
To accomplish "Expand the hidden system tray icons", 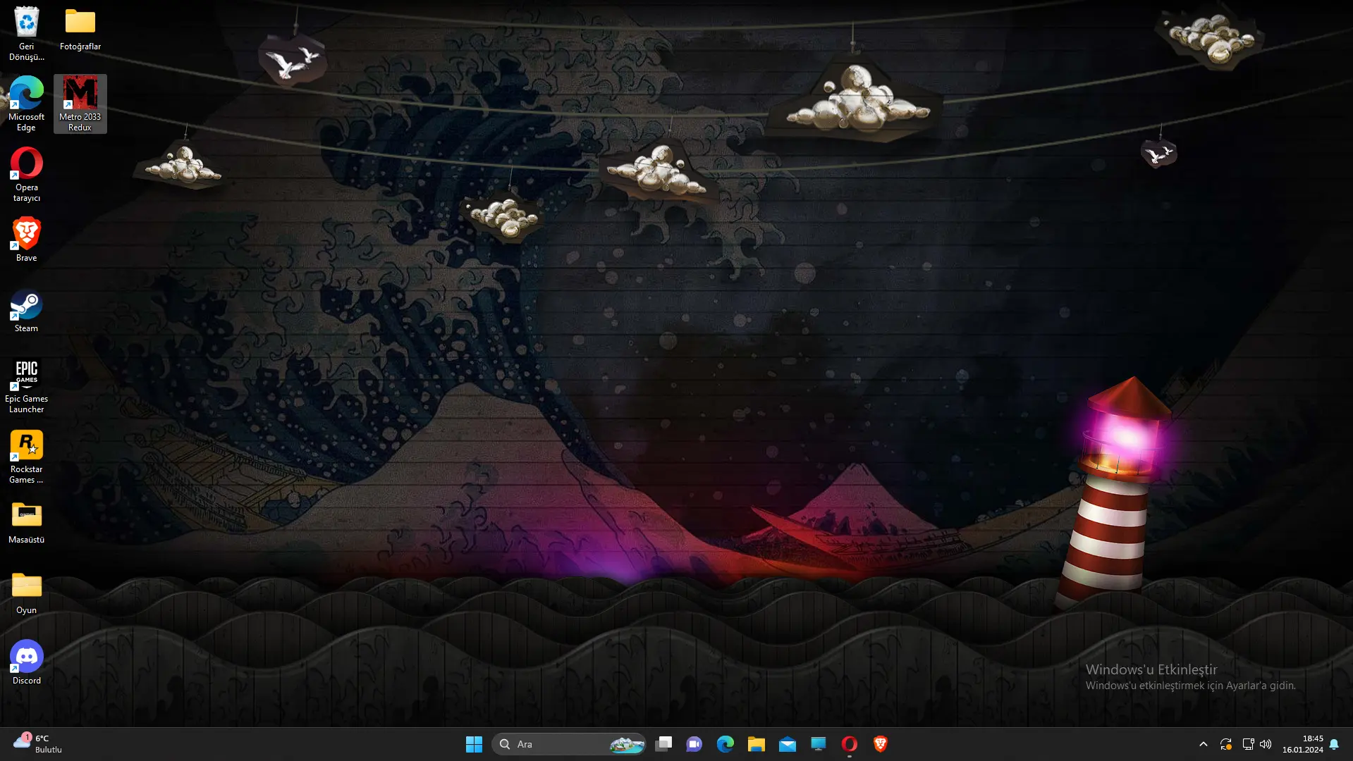I will (1204, 744).
